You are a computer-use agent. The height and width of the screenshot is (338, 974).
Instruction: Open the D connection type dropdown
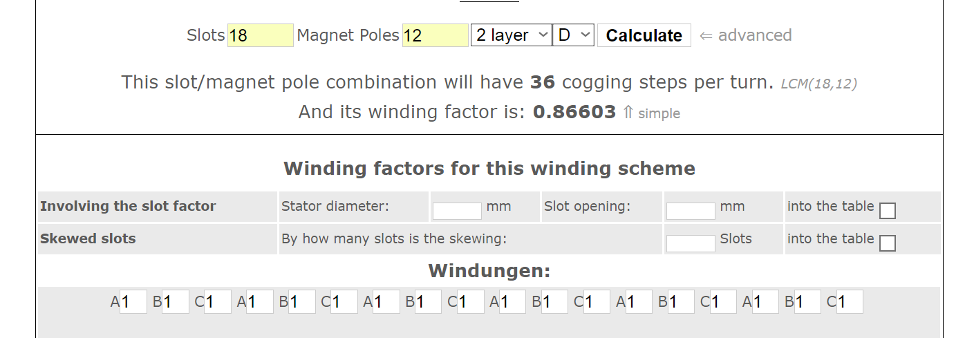pyautogui.click(x=573, y=35)
